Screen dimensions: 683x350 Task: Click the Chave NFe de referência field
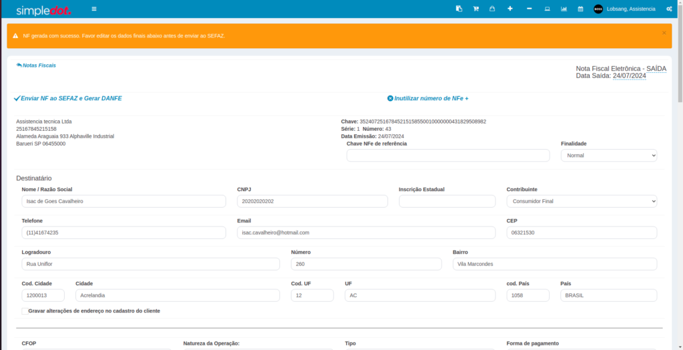[448, 155]
